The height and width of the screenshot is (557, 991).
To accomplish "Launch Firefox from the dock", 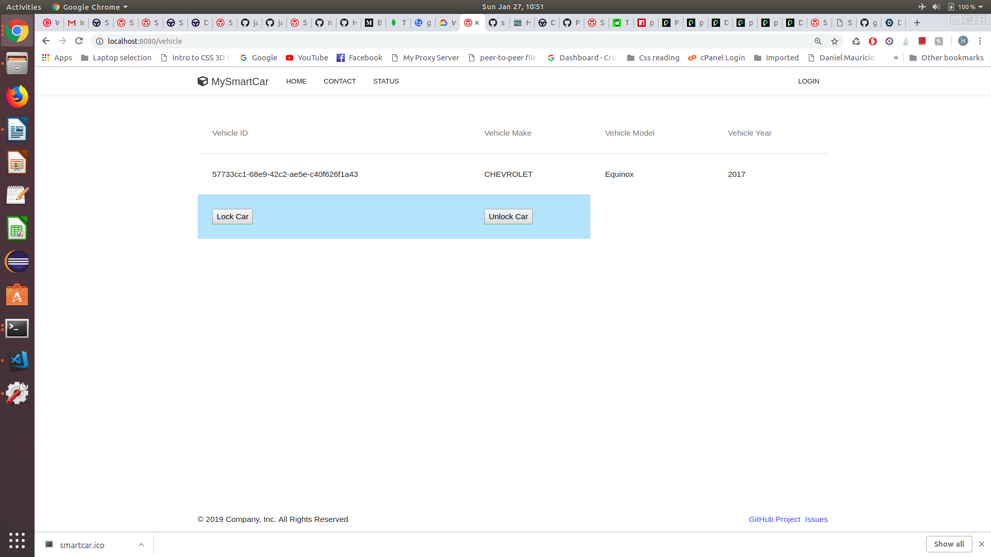I will [17, 96].
